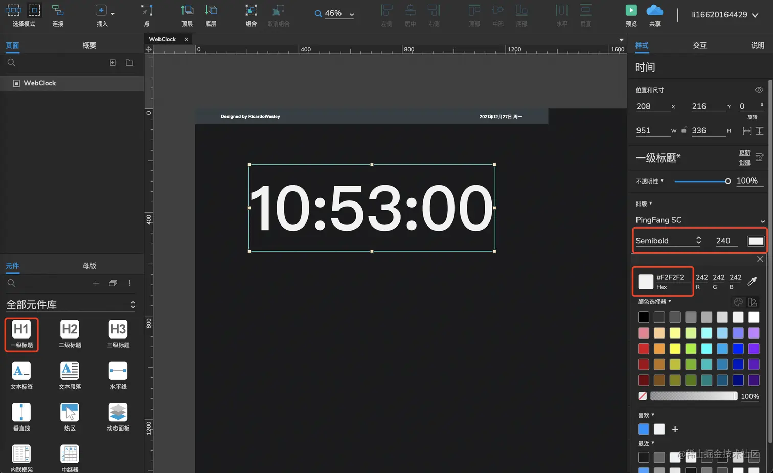
Task: Open the 颜色选择器 picker type dropdown
Action: (654, 302)
